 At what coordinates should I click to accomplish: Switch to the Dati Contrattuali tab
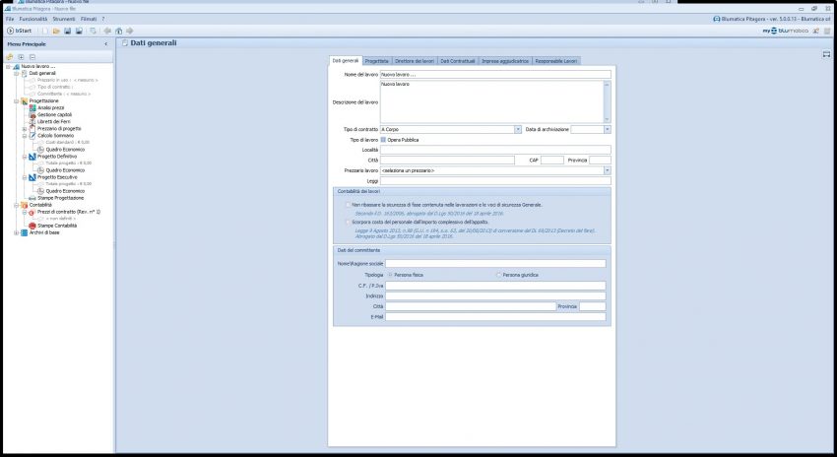pos(458,61)
